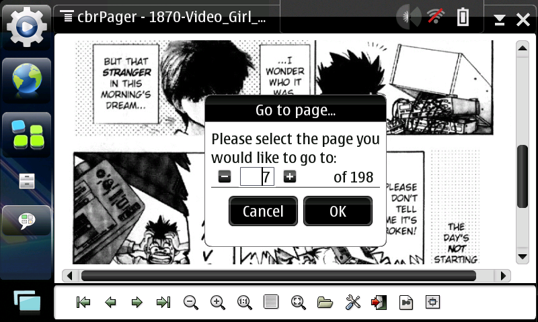Click the 'of 198' page count text
The height and width of the screenshot is (322, 538).
pos(353,177)
